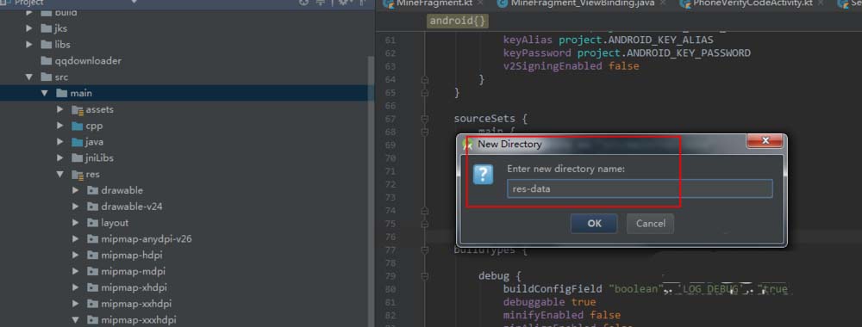The width and height of the screenshot is (862, 327).
Task: Click the src folder icon
Action: [x=47, y=77]
